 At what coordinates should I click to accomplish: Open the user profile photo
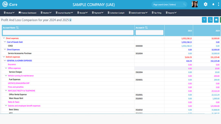[195, 4]
